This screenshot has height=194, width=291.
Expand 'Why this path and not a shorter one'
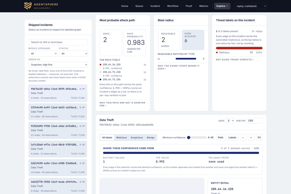point(122,104)
